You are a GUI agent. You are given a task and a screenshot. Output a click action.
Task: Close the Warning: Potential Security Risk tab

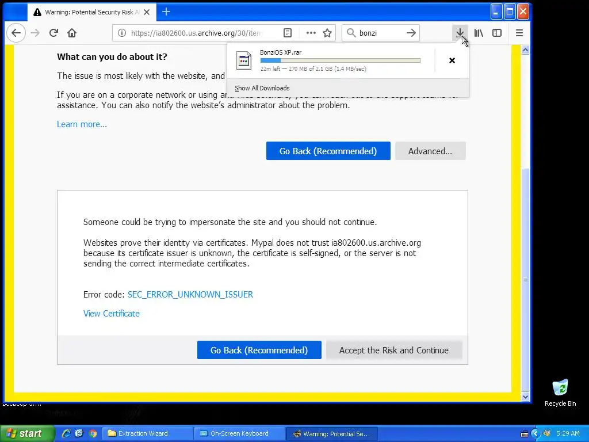pos(147,12)
